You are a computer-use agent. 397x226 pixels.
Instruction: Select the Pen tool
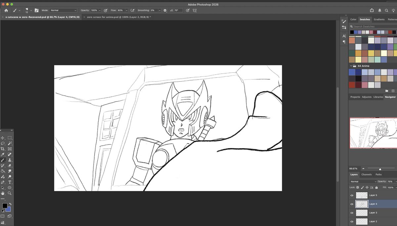click(3, 182)
